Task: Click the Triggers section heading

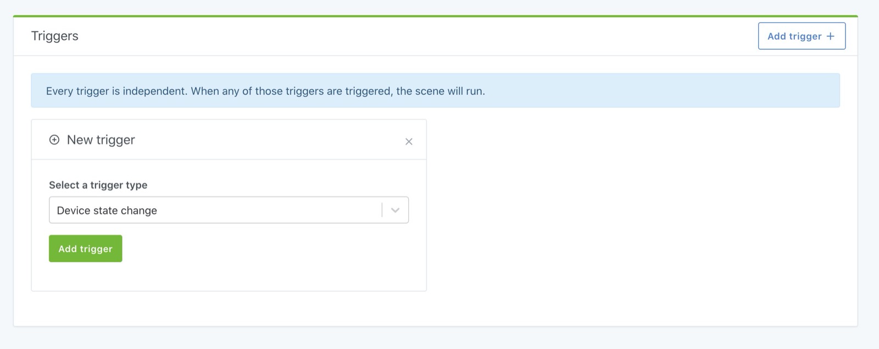Action: click(x=54, y=36)
